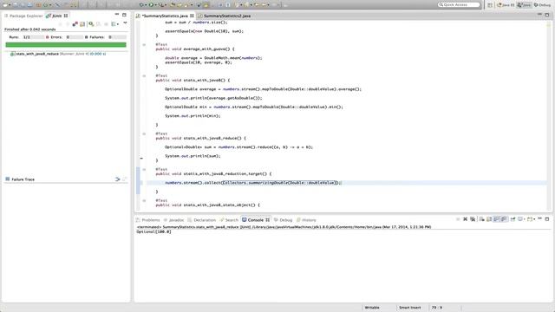The height and width of the screenshot is (312, 555).
Task: Open the Debug tab in bottom panel
Action: (284, 220)
